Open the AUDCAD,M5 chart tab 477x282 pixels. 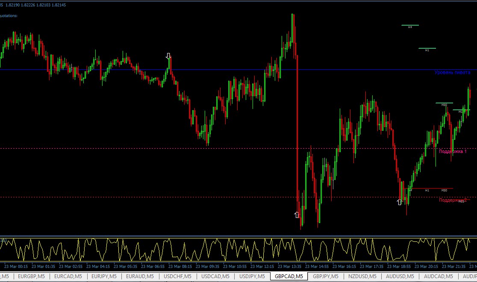coord(438,276)
